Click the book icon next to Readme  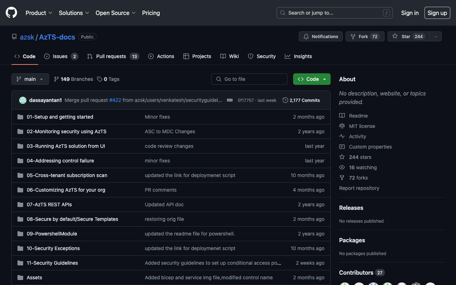point(342,116)
